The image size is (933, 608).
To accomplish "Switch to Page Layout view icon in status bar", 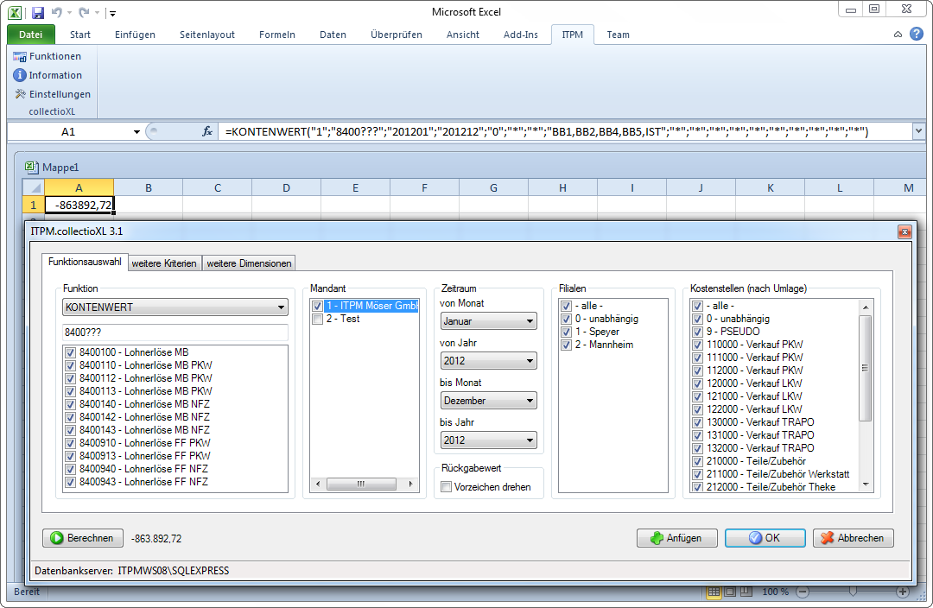I will click(730, 592).
